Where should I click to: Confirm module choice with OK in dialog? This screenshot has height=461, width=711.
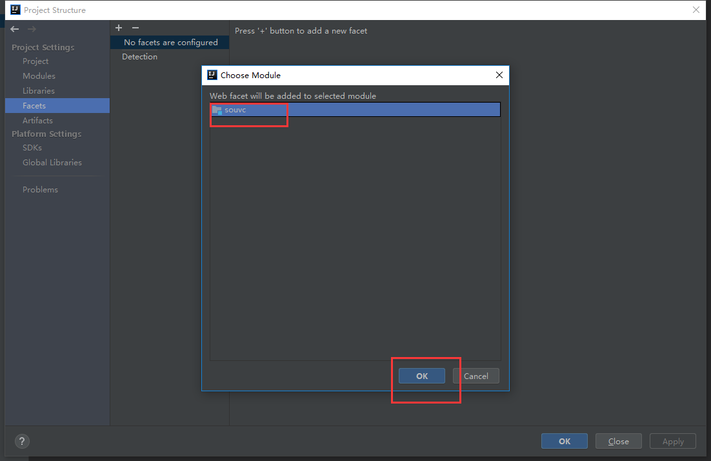422,376
